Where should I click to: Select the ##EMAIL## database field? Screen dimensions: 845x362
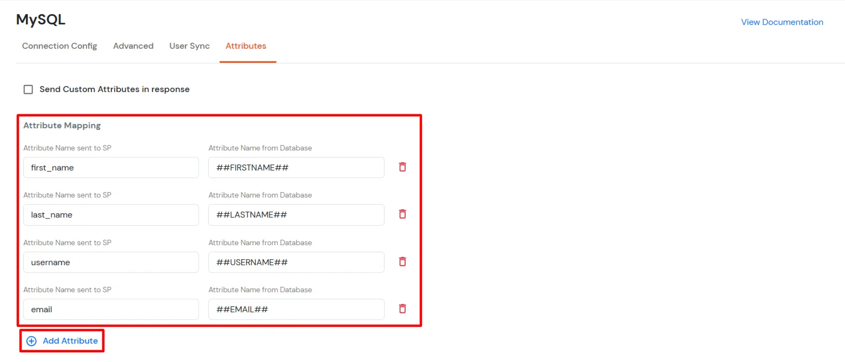tap(296, 309)
